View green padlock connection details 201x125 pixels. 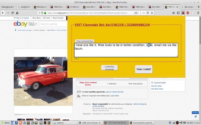coord(45,13)
